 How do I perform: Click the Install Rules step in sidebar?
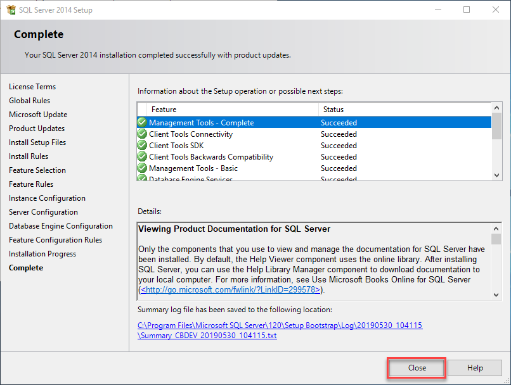pos(29,156)
